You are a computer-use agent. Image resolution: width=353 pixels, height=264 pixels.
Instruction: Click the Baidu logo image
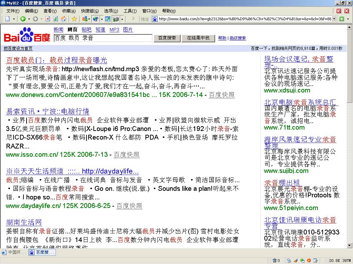click(27, 35)
